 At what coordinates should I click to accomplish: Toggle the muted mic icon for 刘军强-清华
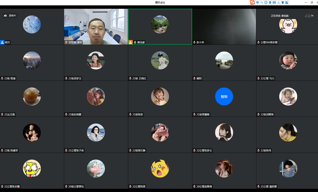coord(66,42)
